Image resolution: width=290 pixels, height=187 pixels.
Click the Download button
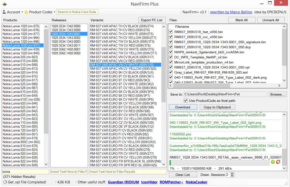183,106
